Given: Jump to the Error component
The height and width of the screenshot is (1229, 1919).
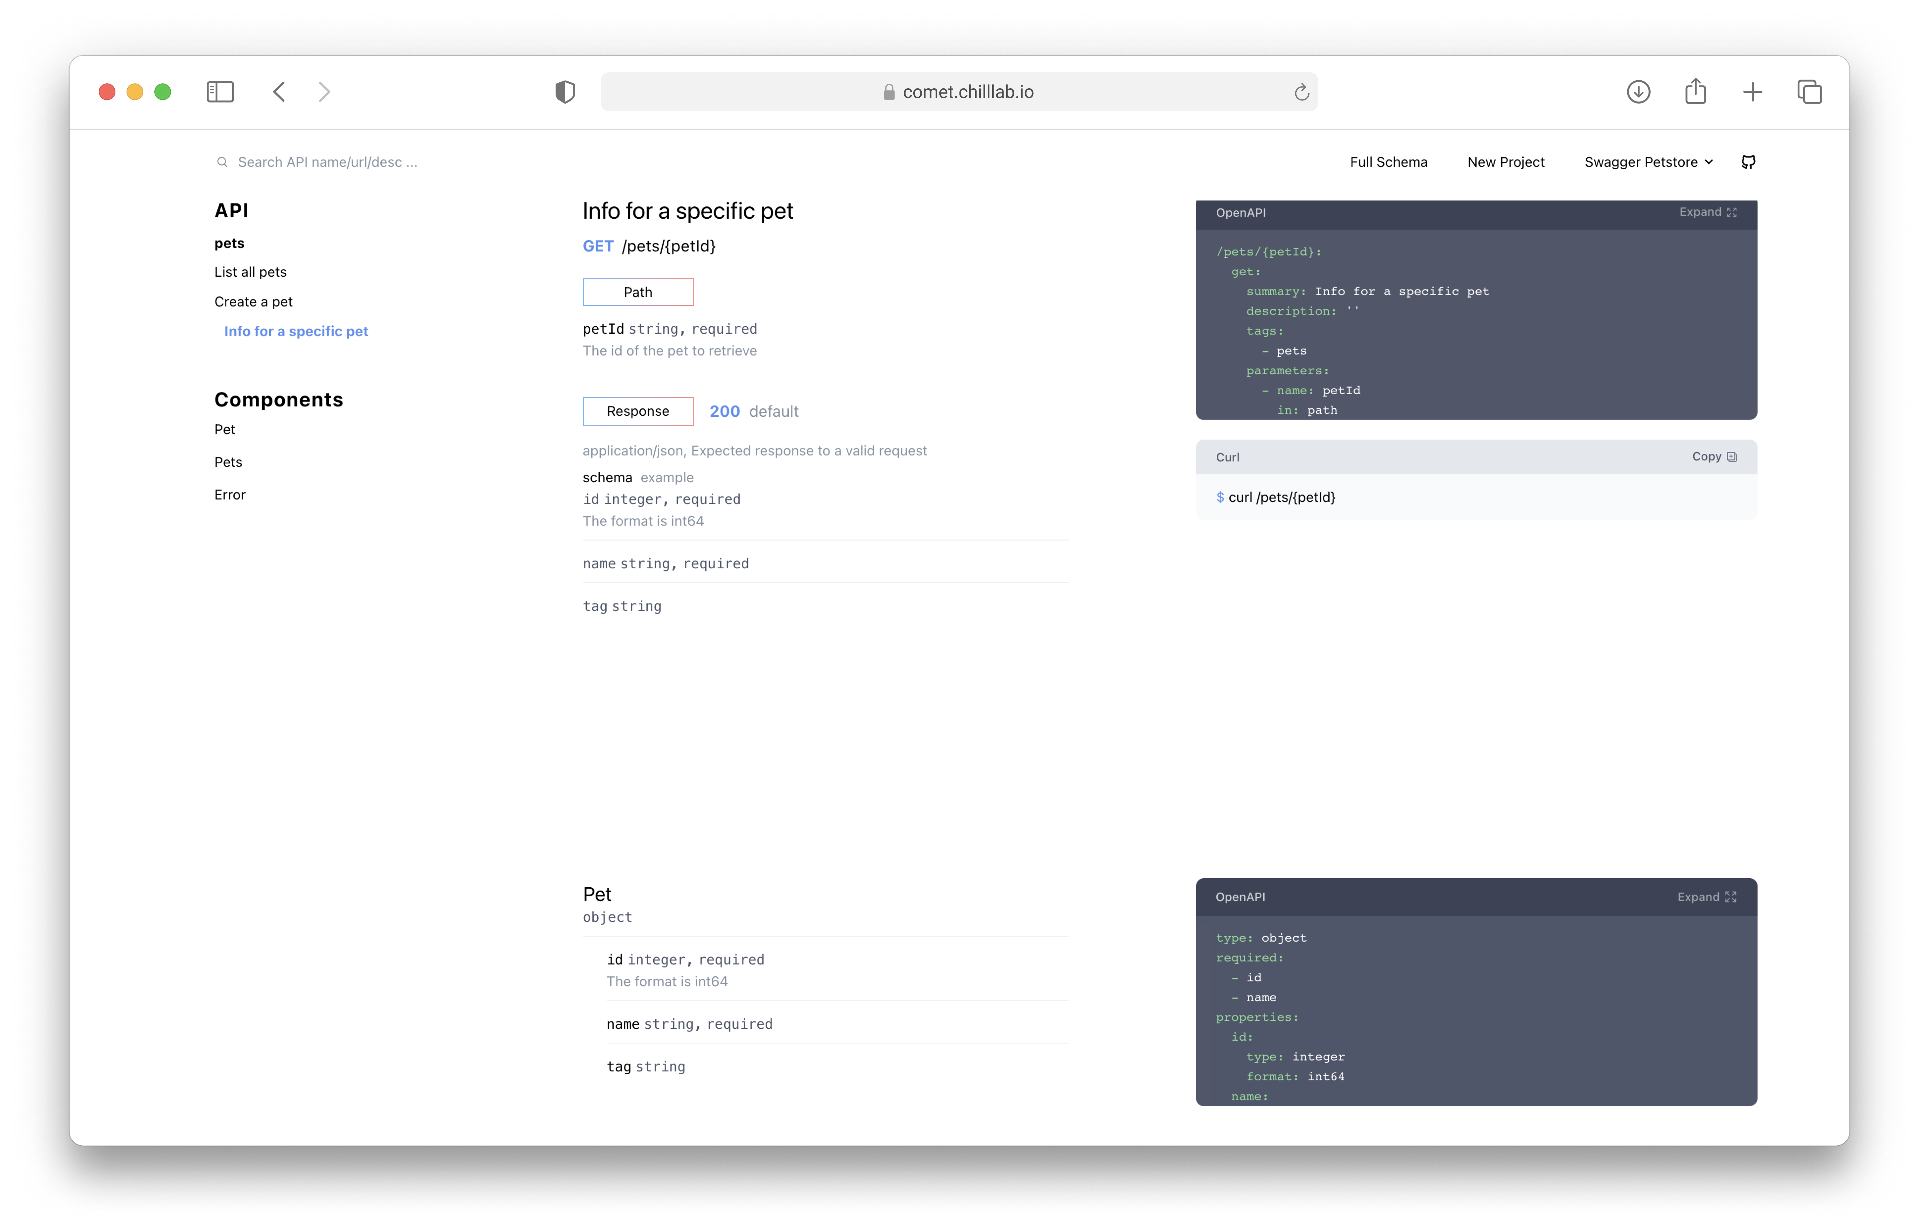Looking at the screenshot, I should tap(230, 495).
